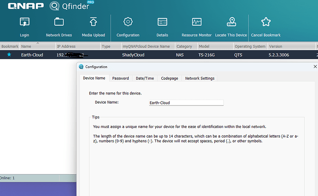The width and height of the screenshot is (318, 196).
Task: Click the 5.2.3.3006 version cell
Action: 279,55
